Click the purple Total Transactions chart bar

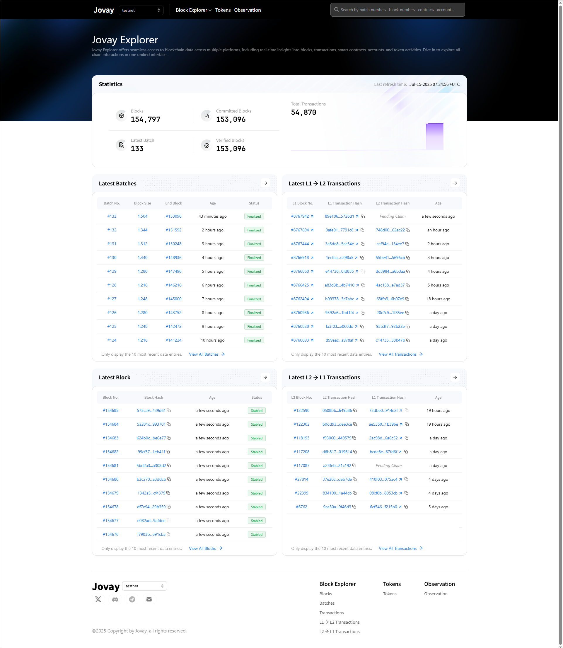434,137
